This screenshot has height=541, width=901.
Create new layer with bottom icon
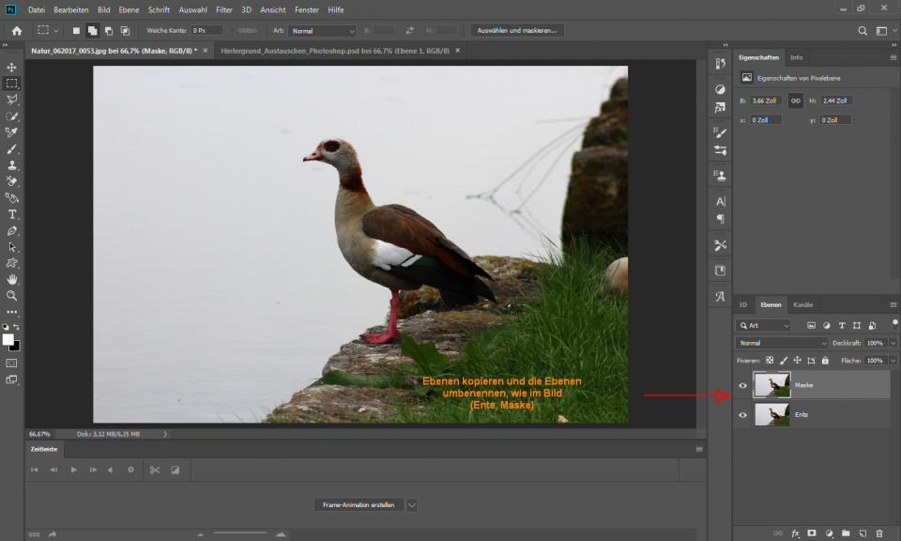click(863, 533)
